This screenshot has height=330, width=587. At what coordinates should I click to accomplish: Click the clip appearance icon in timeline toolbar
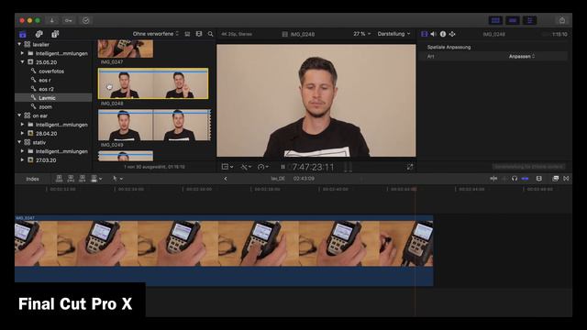point(539,179)
